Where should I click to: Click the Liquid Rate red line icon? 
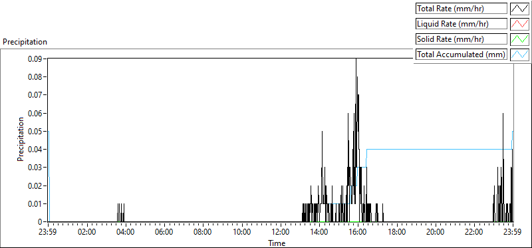519,24
